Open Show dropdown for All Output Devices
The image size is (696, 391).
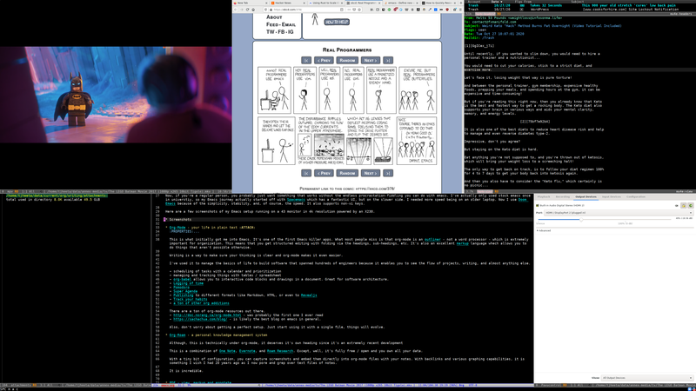coord(647,378)
